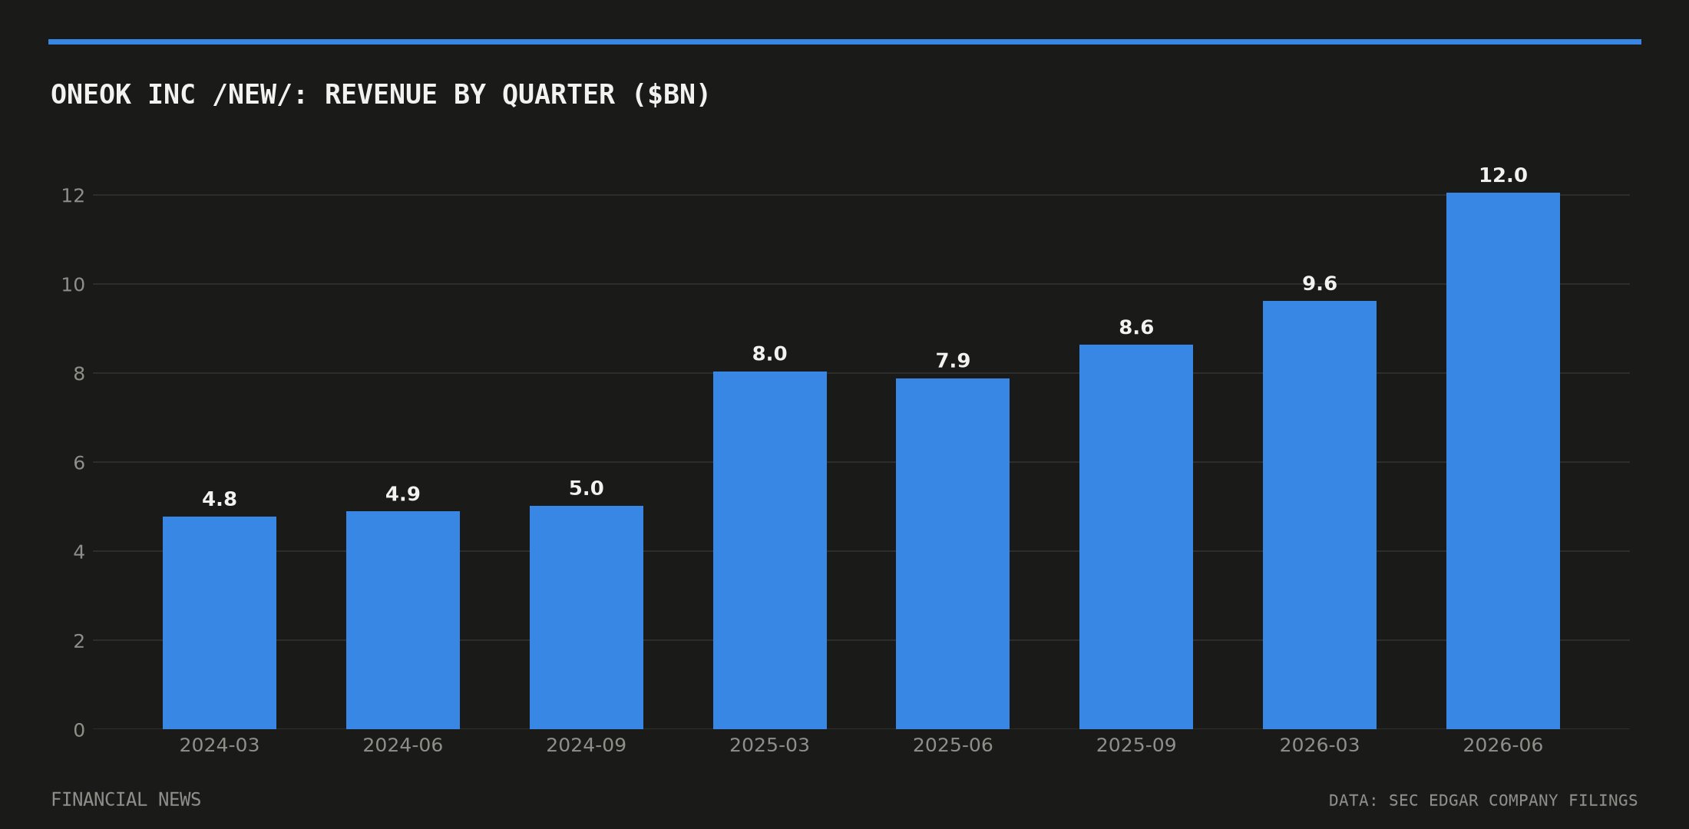This screenshot has height=829, width=1689.
Task: Select the 2024-06 revenue bar
Action: point(403,620)
